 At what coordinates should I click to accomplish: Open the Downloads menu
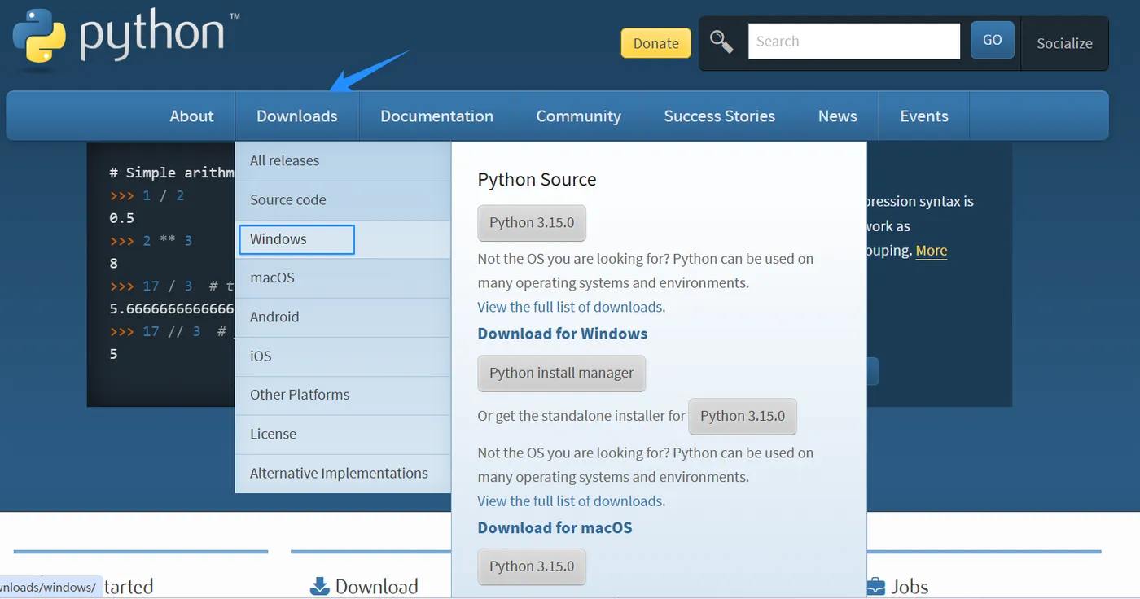point(297,116)
